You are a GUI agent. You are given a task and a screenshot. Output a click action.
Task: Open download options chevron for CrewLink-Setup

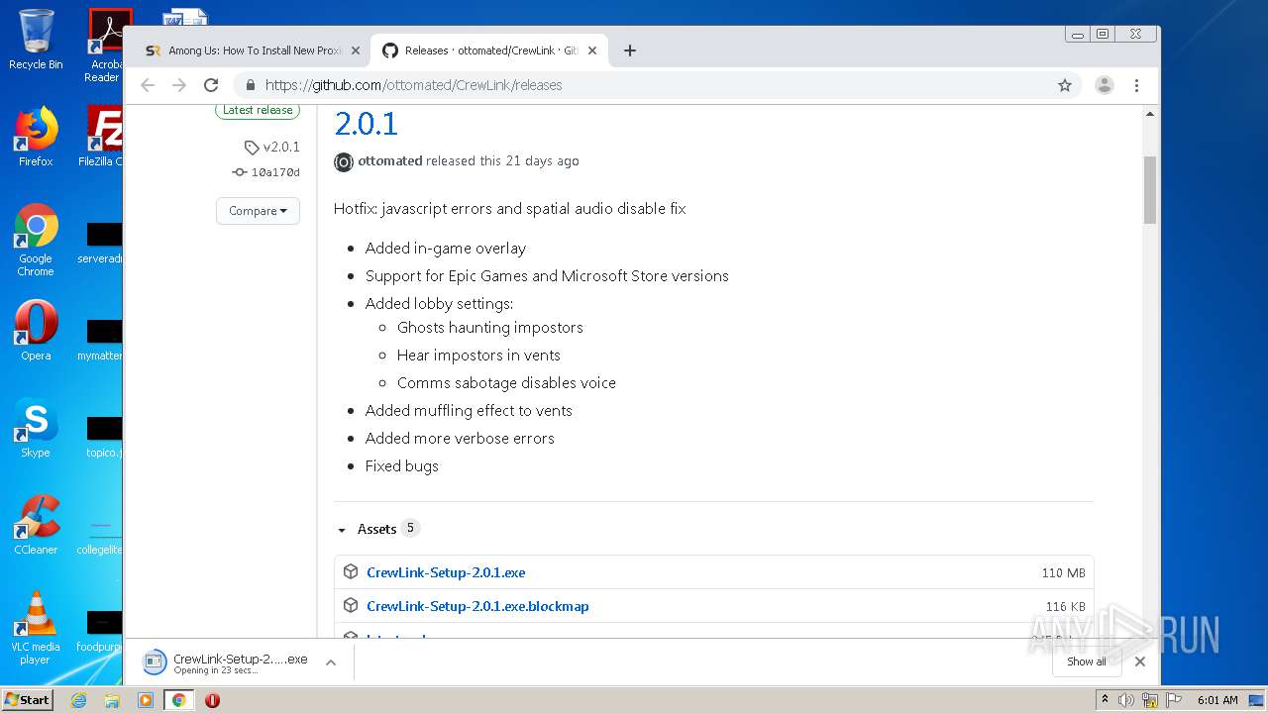(x=331, y=662)
